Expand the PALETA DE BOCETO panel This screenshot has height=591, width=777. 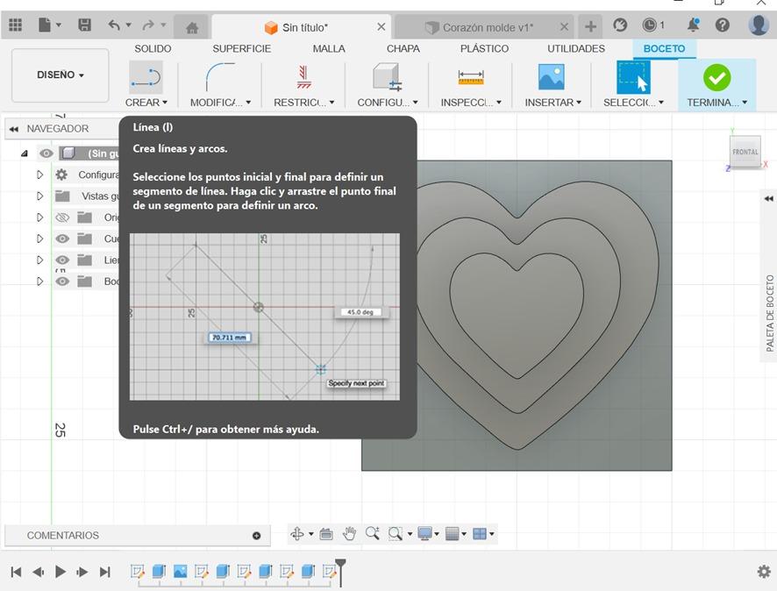pyautogui.click(x=768, y=199)
